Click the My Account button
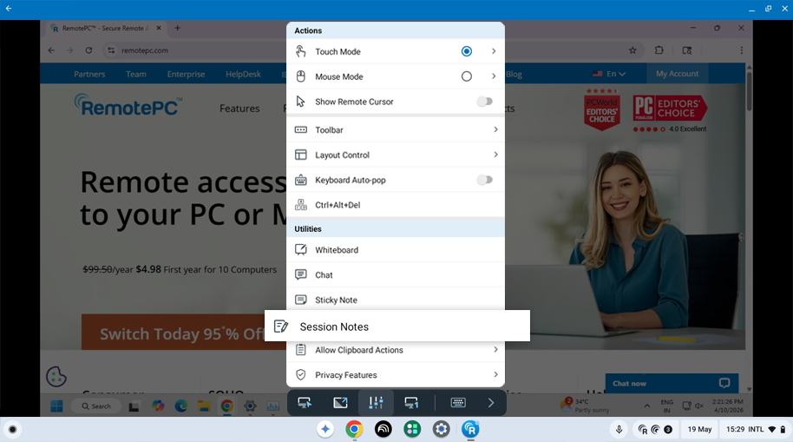Screen dimensions: 793x442 pos(678,74)
